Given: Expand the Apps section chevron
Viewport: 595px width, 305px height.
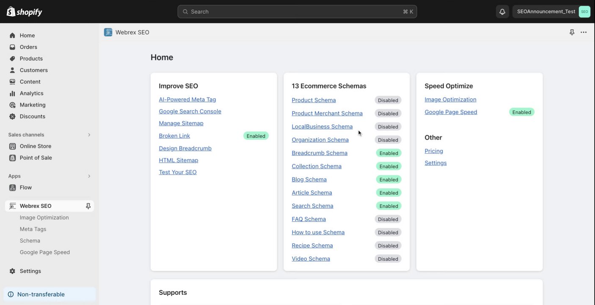Looking at the screenshot, I should click(89, 176).
